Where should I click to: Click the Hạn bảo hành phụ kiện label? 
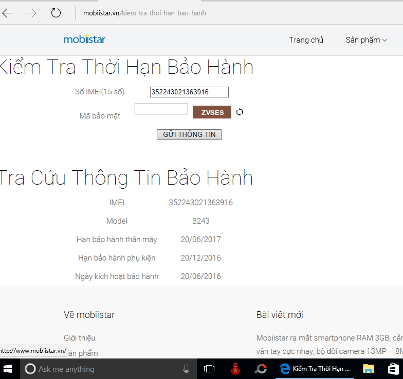(117, 258)
